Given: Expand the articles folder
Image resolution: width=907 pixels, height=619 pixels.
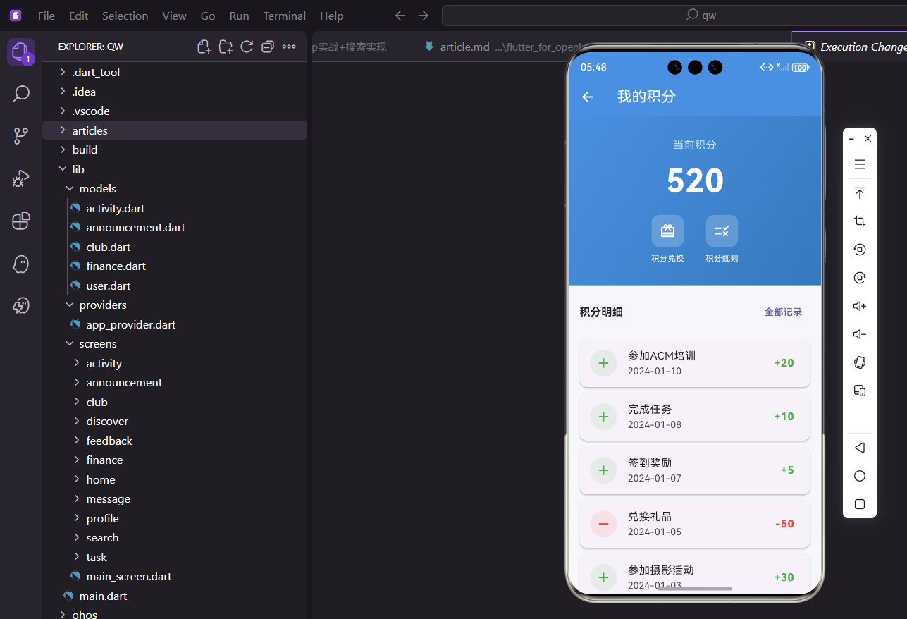Looking at the screenshot, I should (x=174, y=130).
